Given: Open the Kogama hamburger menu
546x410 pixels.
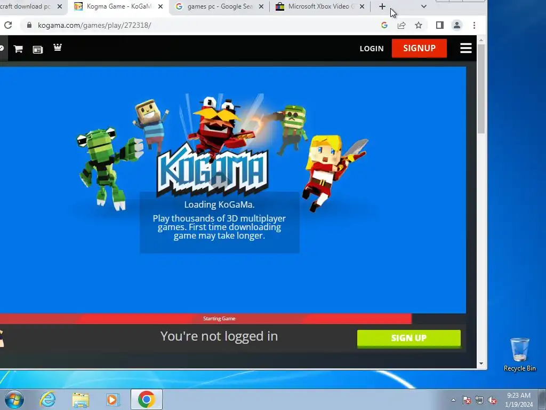Looking at the screenshot, I should click(x=466, y=48).
